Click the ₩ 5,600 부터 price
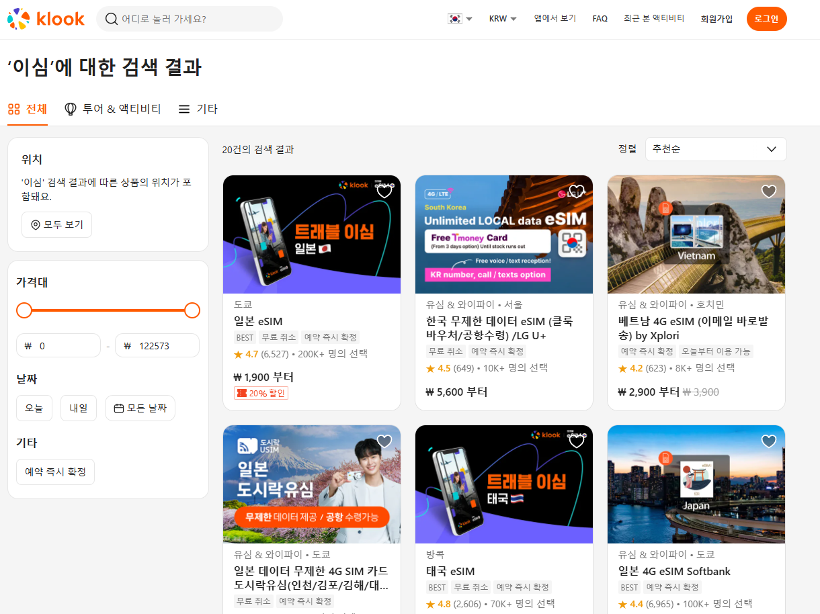Viewport: 820px width, 614px height. pyautogui.click(x=456, y=392)
